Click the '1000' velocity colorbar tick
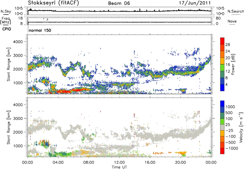This screenshot has height=169, width=244. (x=230, y=107)
